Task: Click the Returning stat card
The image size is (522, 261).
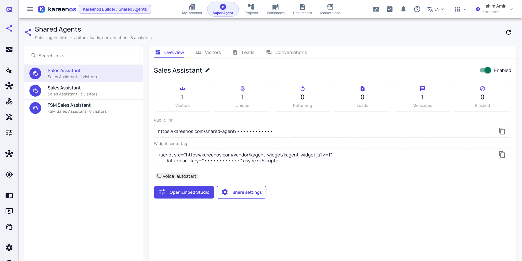Action: 302,97
